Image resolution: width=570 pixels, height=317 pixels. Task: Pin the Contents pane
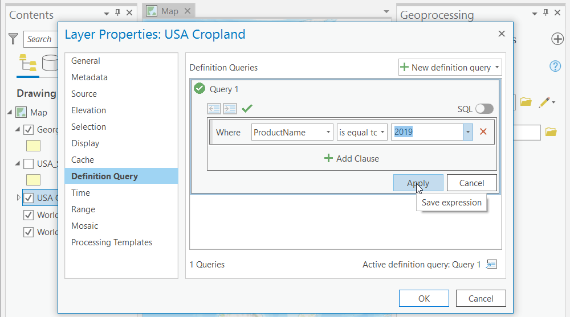[x=118, y=13]
